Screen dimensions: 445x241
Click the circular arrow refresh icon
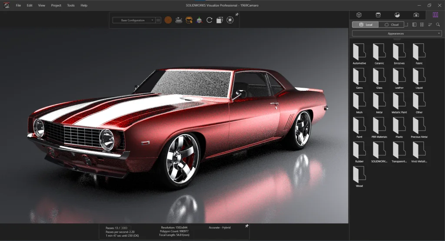coord(209,20)
